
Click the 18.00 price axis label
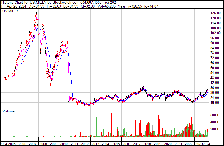pyautogui.click(x=215, y=103)
